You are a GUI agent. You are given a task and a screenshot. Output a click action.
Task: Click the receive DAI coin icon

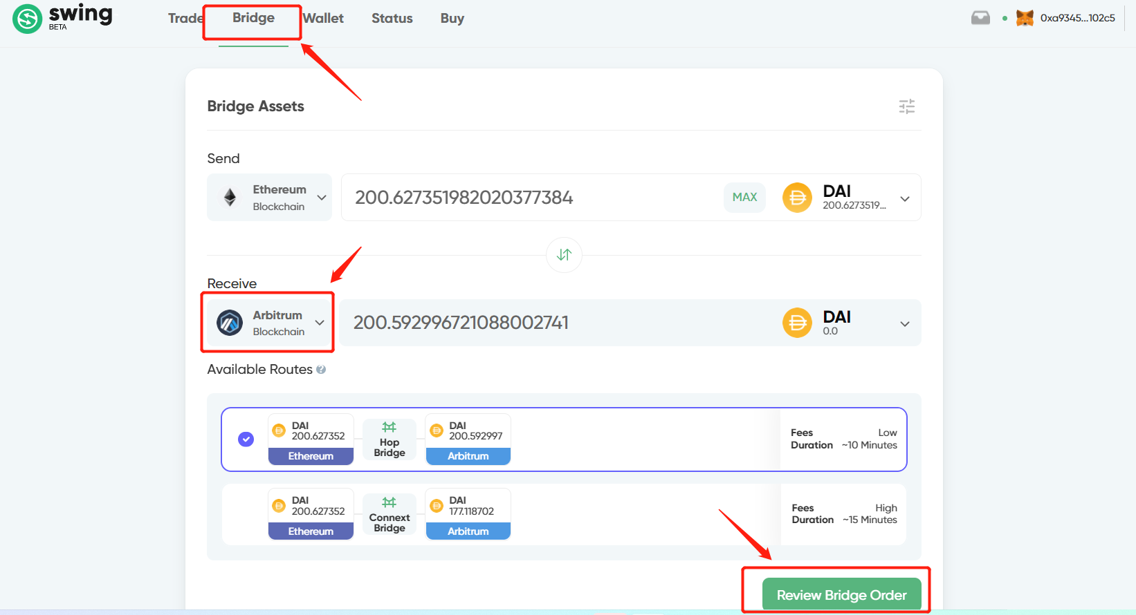pos(797,323)
